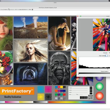Open the Channel dropdown in Levels
This screenshot has height=110, width=110.
pyautogui.click(x=109, y=53)
